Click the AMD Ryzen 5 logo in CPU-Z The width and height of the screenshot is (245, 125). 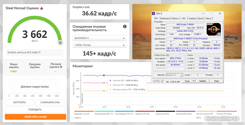[213, 29]
